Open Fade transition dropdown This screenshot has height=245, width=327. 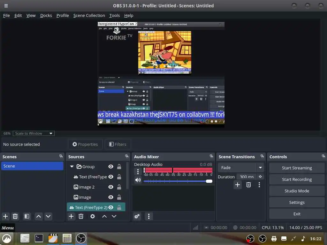241,167
